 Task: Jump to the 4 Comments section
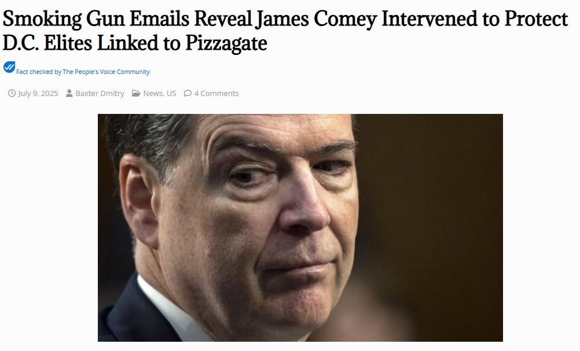pyautogui.click(x=216, y=94)
